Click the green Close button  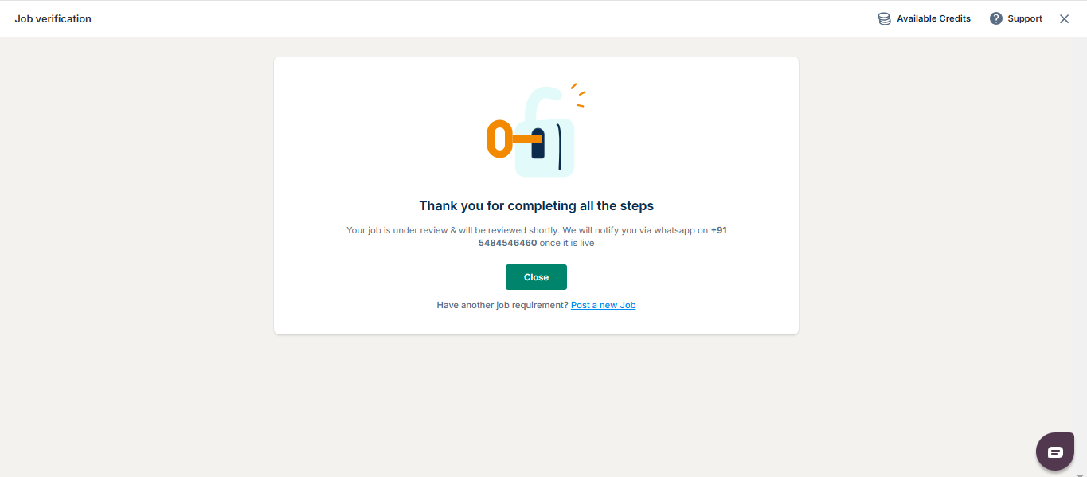click(x=536, y=277)
